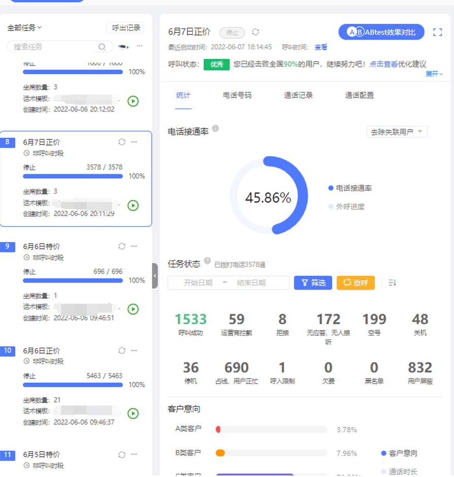The width and height of the screenshot is (454, 477).
Task: Refresh the 6月6日正价 task in the list
Action: click(122, 351)
